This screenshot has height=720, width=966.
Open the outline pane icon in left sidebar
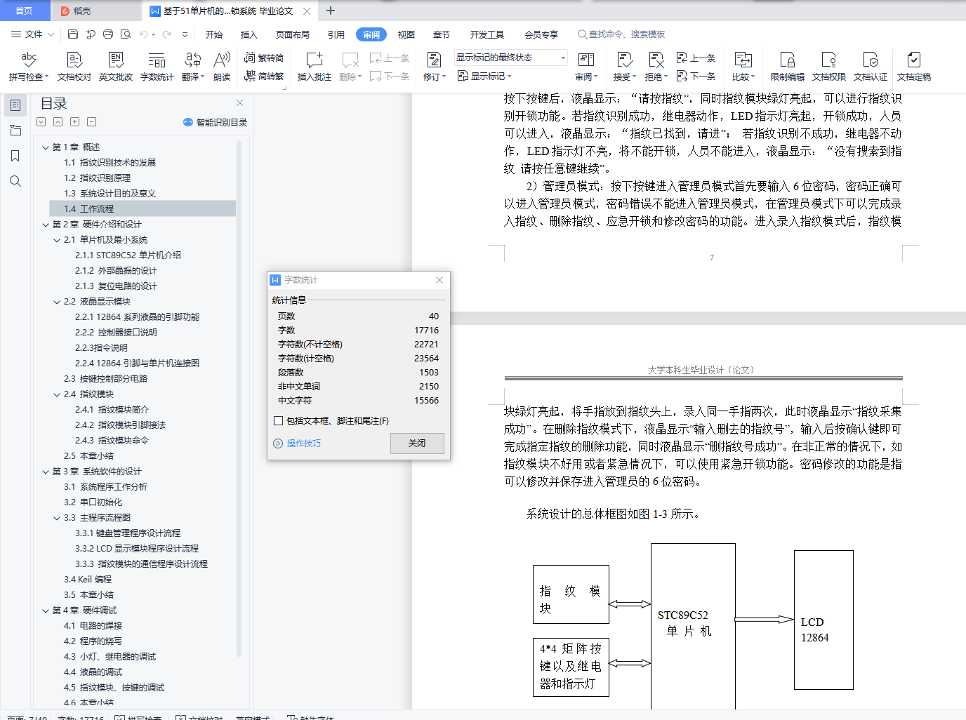click(x=15, y=105)
